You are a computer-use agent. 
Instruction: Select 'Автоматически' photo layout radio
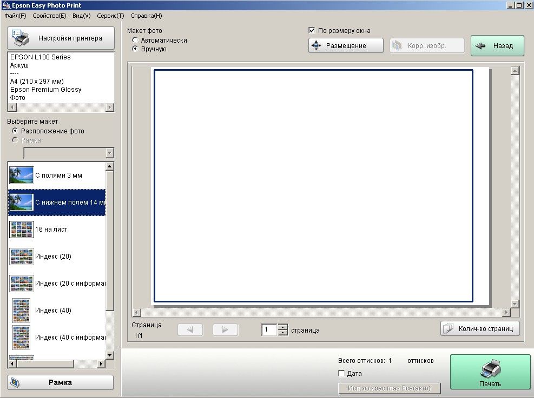135,40
